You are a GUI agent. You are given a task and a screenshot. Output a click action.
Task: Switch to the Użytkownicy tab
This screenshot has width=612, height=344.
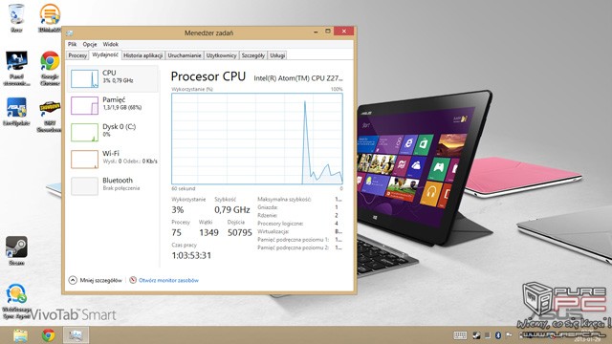pyautogui.click(x=221, y=55)
